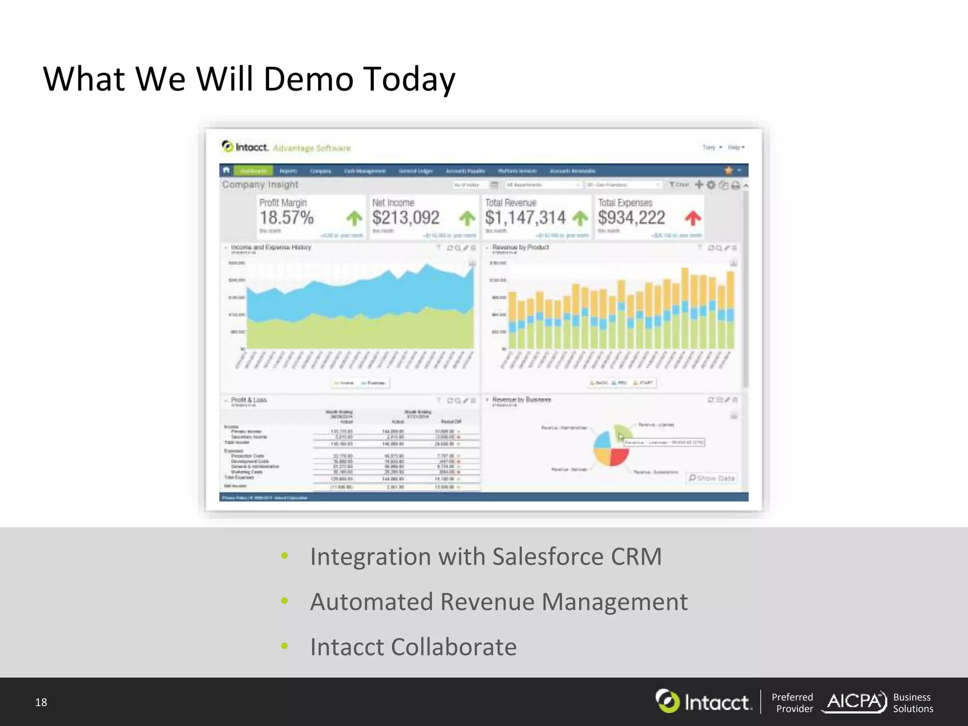
Task: Click the Privacy Policy footer link
Action: click(234, 498)
